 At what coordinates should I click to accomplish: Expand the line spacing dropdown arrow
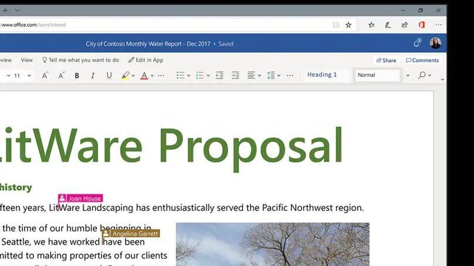click(279, 76)
